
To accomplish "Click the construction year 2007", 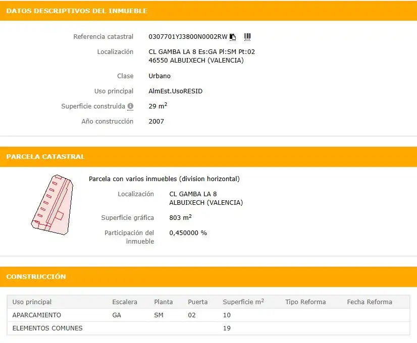I will [157, 122].
